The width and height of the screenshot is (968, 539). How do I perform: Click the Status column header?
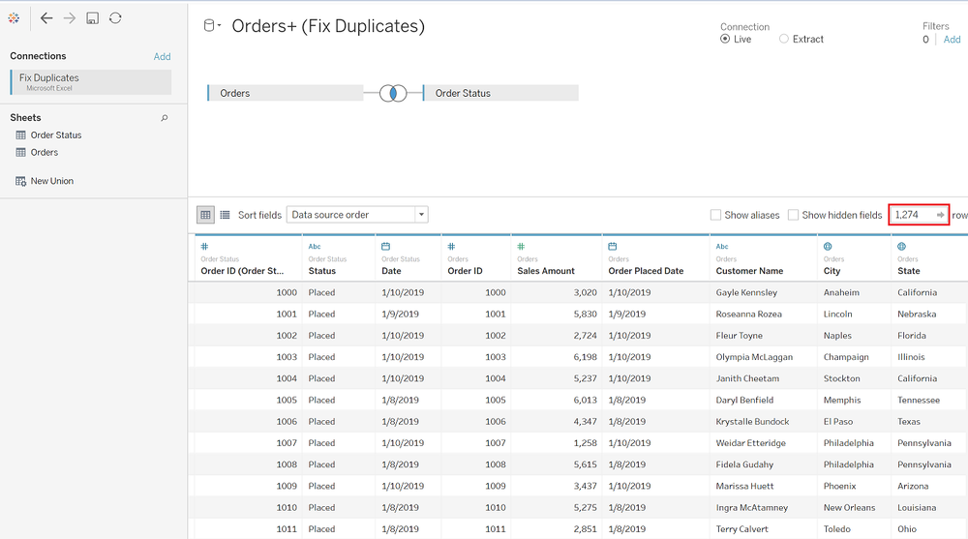pos(322,271)
